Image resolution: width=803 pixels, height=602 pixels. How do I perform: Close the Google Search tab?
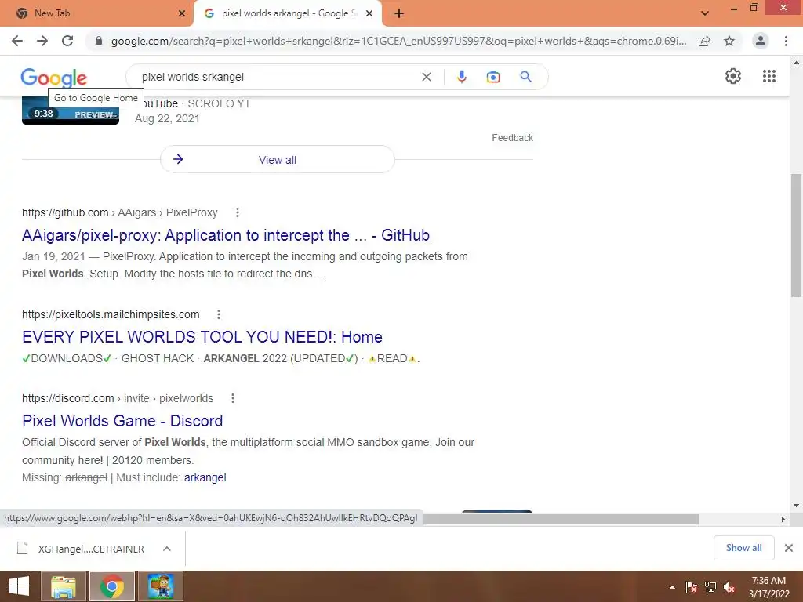(369, 14)
